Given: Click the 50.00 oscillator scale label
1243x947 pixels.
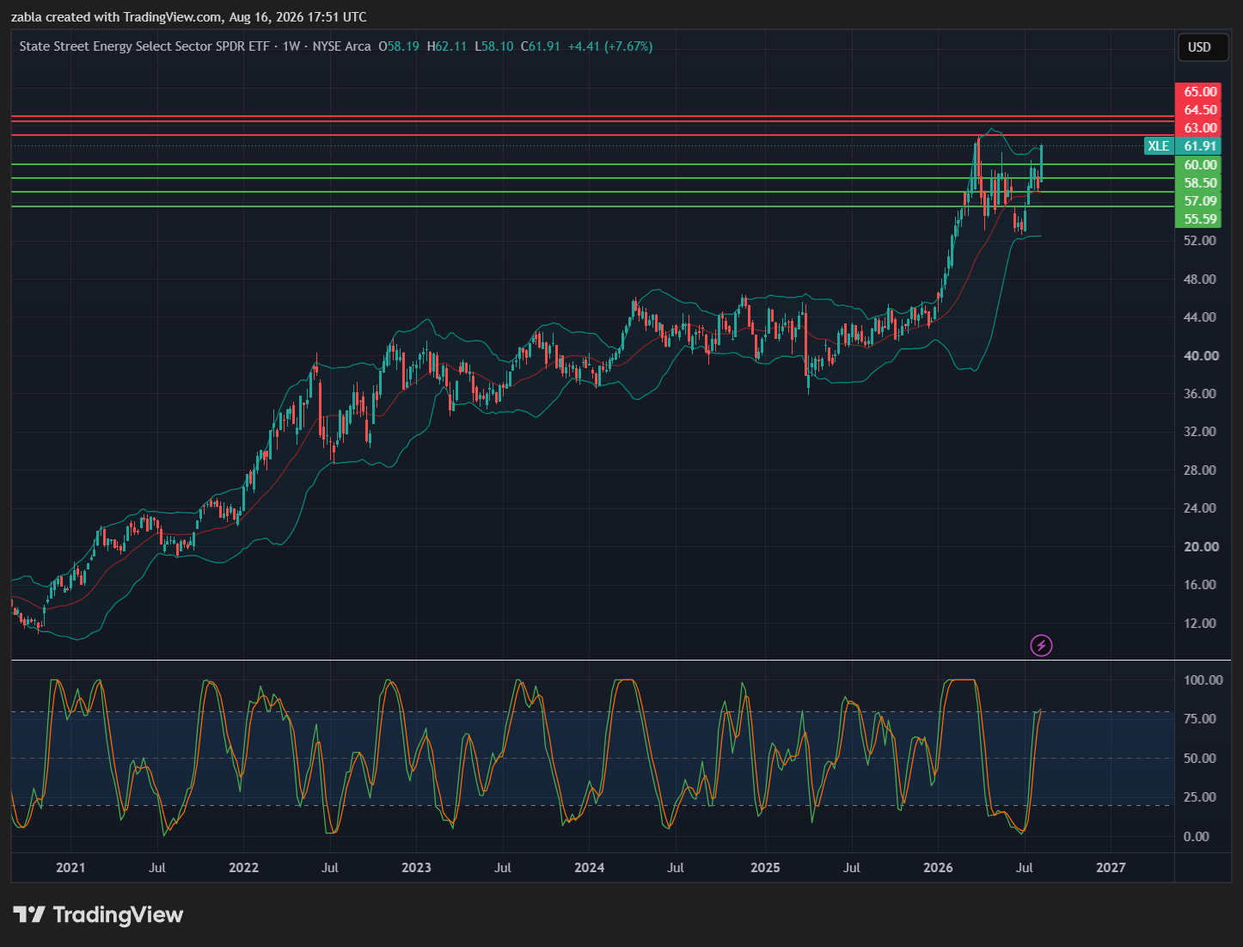Looking at the screenshot, I should [1200, 759].
